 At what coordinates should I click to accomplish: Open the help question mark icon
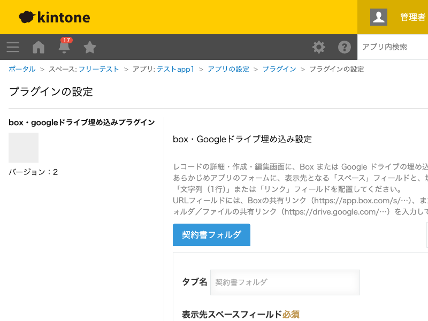[344, 47]
